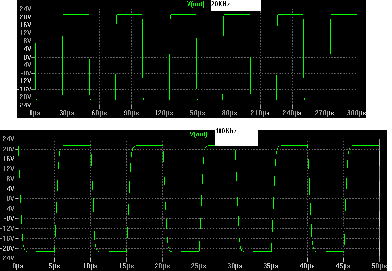This screenshot has height=271, width=392.
Task: Click the 24V axis label in 20KHz plot
Action: click(25, 9)
